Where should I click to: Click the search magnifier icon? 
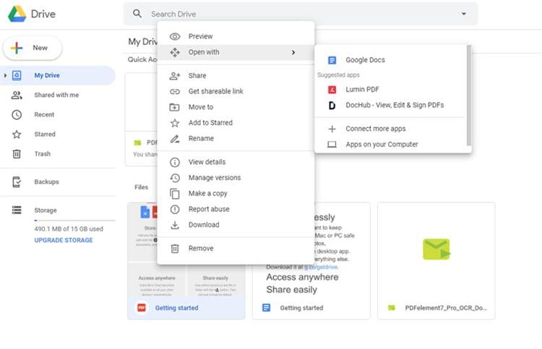[137, 14]
